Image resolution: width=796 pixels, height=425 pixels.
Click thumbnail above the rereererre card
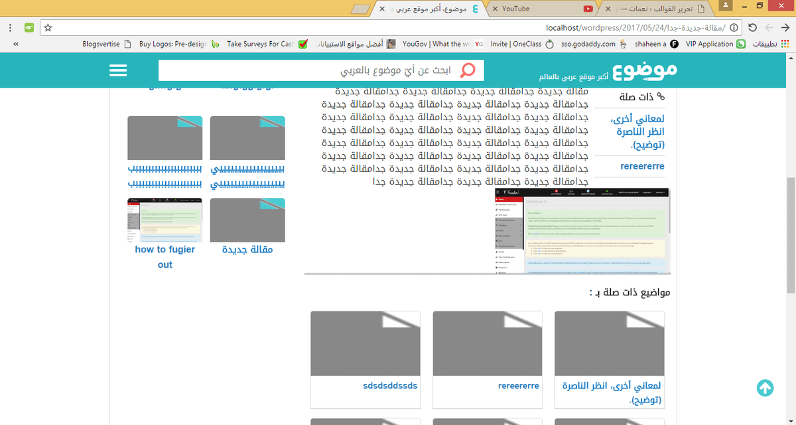click(x=488, y=343)
